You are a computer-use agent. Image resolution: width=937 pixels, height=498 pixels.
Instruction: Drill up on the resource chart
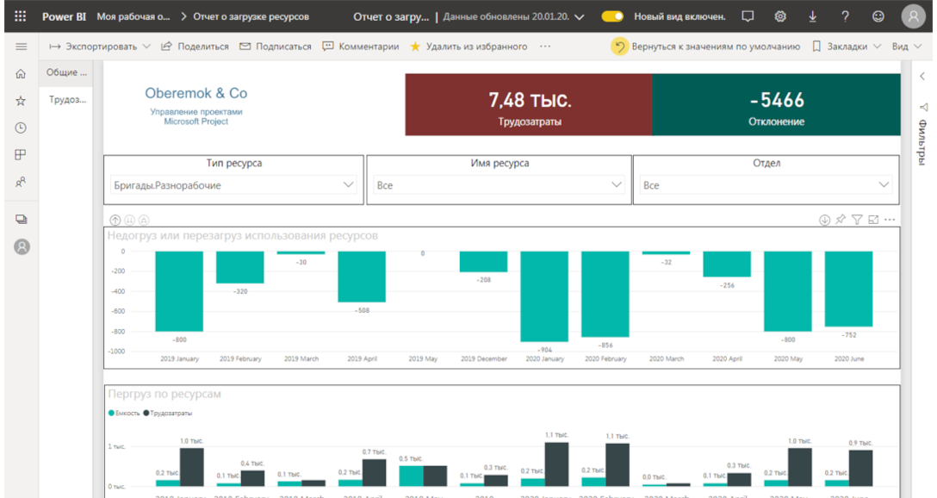coord(115,221)
